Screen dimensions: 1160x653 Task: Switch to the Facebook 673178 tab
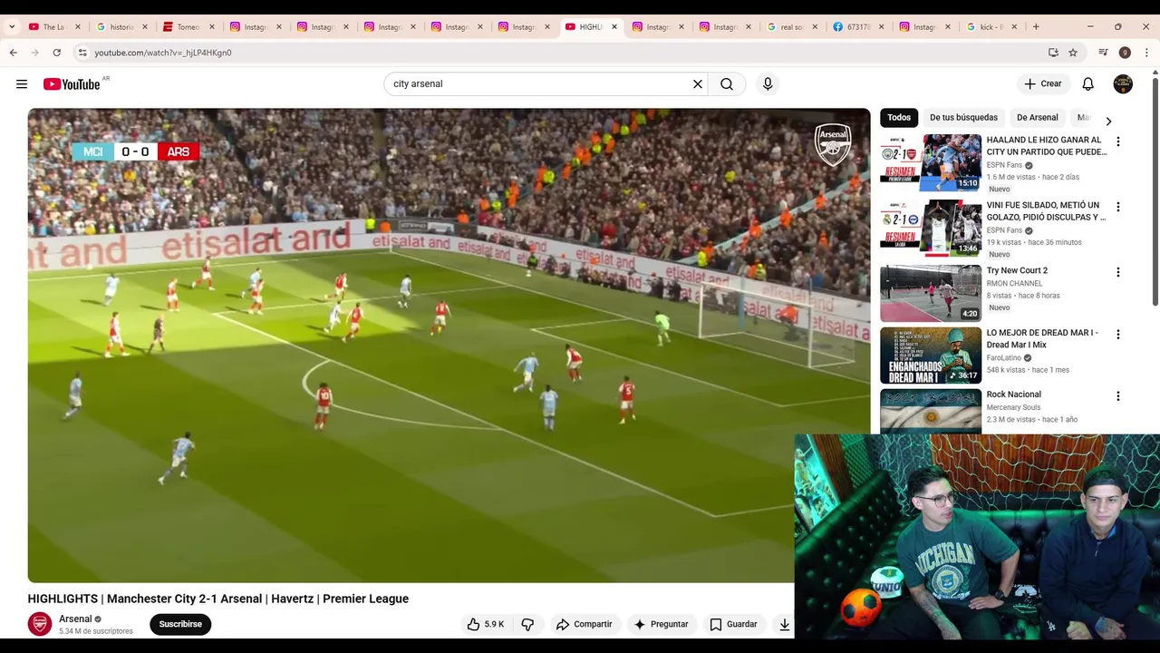pos(859,27)
